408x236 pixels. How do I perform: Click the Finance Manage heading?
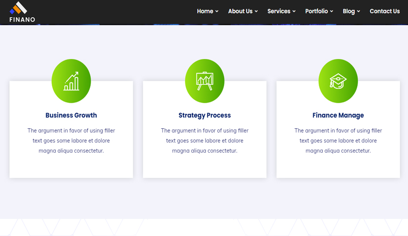click(338, 115)
